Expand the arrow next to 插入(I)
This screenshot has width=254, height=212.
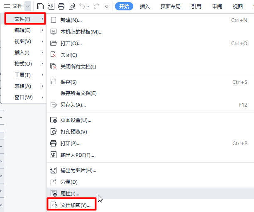click(42, 52)
